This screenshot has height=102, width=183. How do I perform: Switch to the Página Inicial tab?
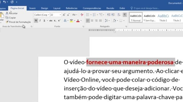click(x=17, y=8)
